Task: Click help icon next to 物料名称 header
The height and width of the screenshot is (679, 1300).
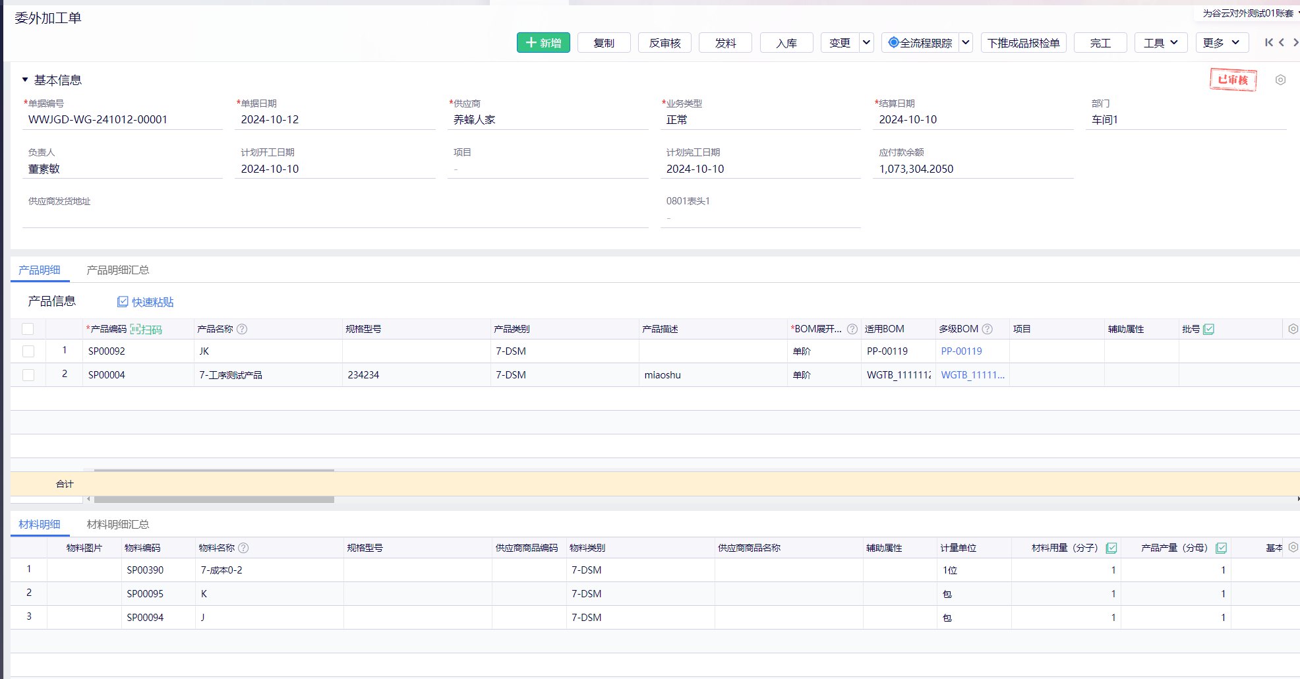Action: tap(243, 548)
